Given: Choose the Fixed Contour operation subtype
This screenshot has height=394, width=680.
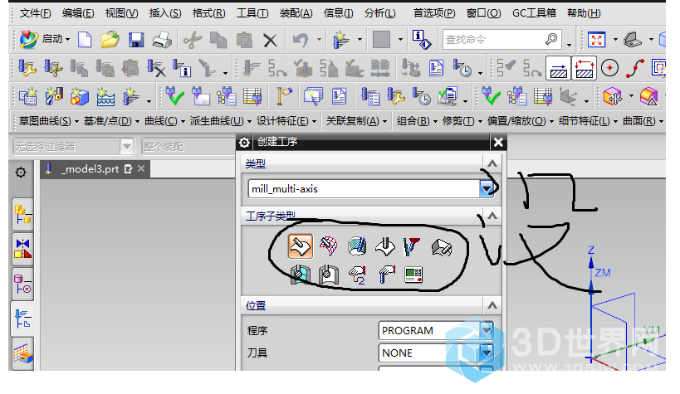Looking at the screenshot, I should pyautogui.click(x=385, y=246).
